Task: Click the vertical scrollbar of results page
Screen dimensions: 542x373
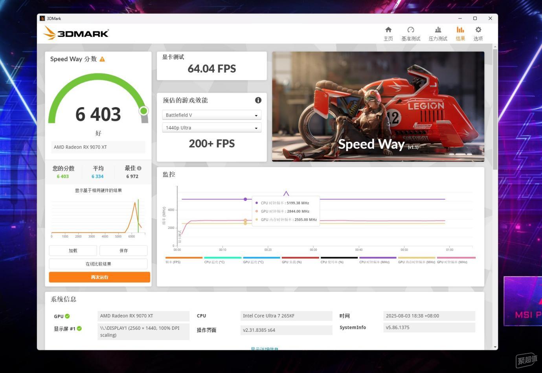Action: (x=495, y=110)
